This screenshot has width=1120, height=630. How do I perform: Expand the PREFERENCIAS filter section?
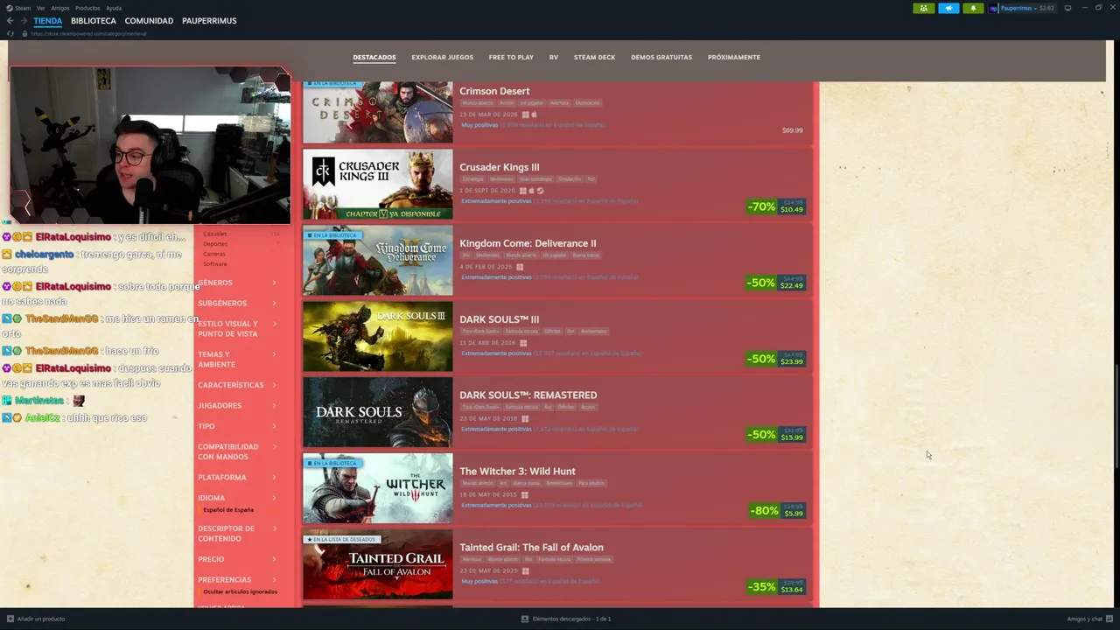(237, 579)
